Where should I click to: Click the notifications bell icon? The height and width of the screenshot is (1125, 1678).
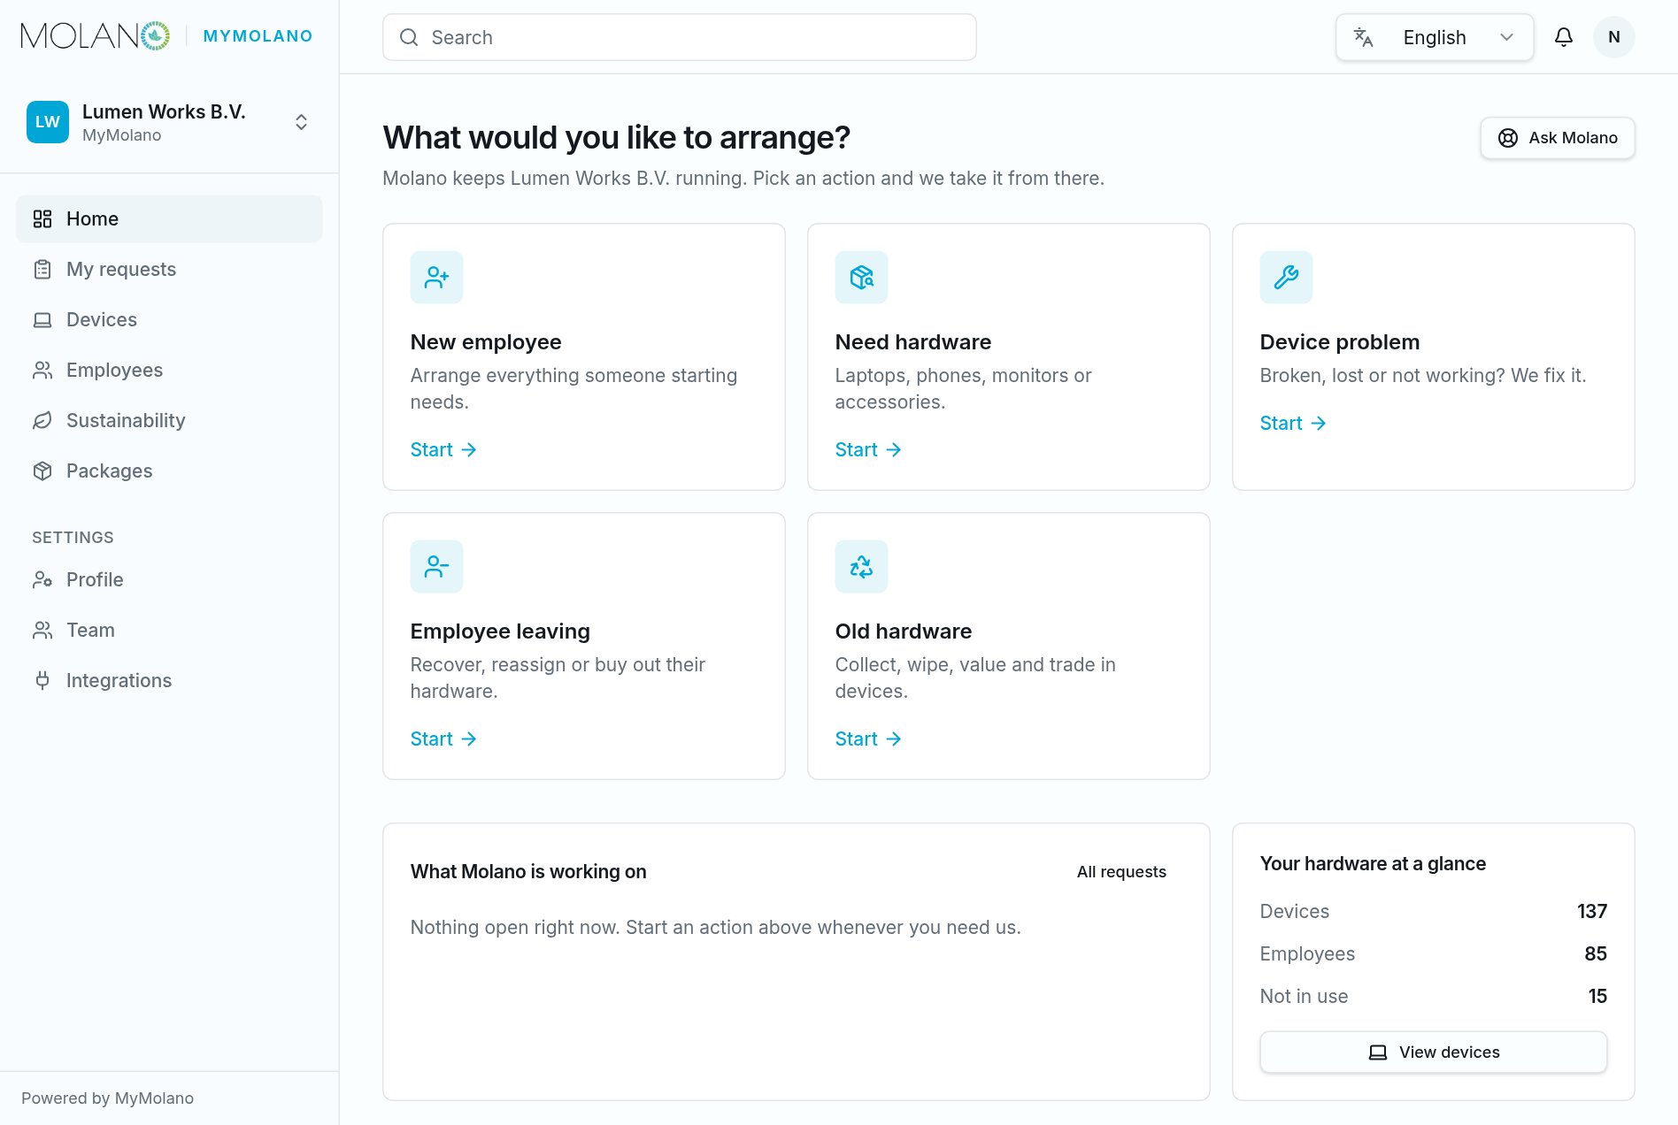1564,37
